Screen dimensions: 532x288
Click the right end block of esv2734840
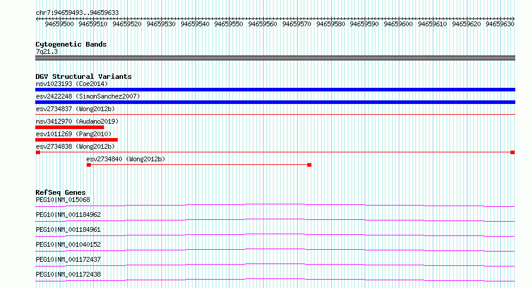tap(309, 165)
